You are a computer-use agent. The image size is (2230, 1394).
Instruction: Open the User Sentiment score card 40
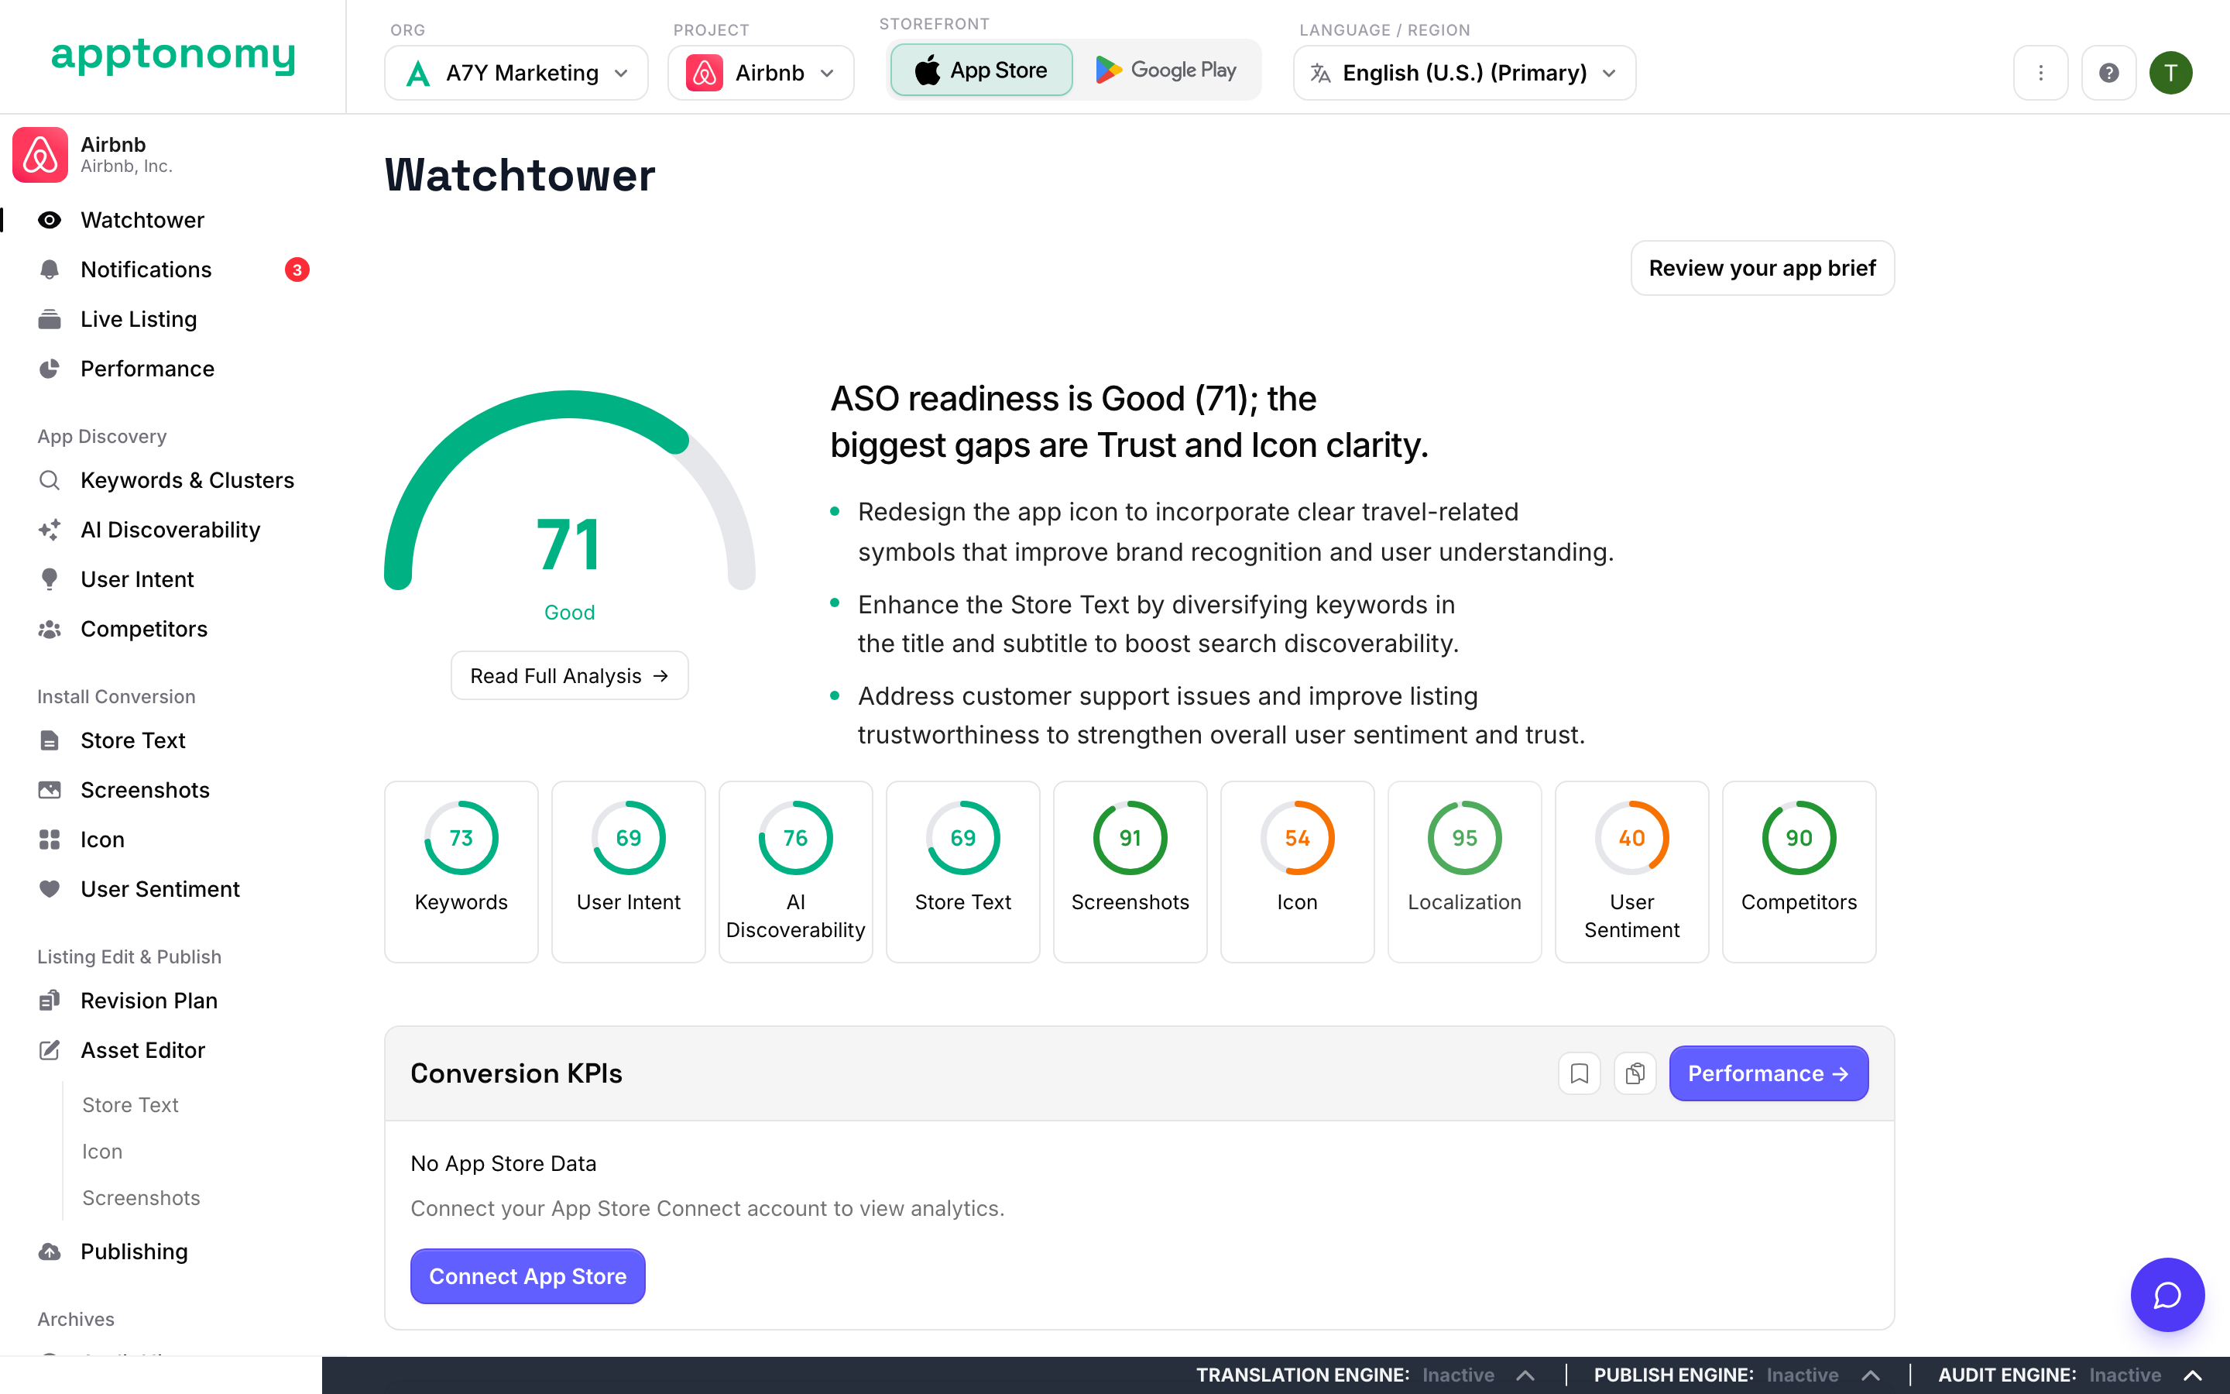click(1632, 871)
